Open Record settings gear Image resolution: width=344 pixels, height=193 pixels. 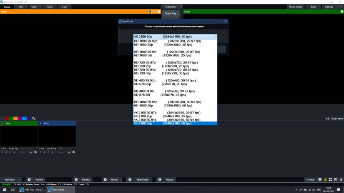[x=29, y=180]
